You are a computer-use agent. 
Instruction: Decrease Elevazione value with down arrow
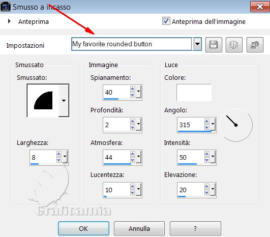(x=207, y=193)
